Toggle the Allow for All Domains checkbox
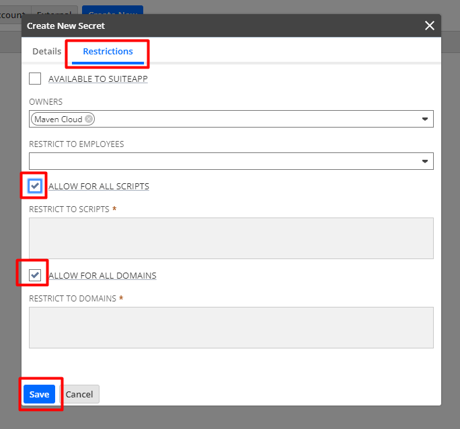Screen dimensions: 460x429 pyautogui.click(x=36, y=275)
